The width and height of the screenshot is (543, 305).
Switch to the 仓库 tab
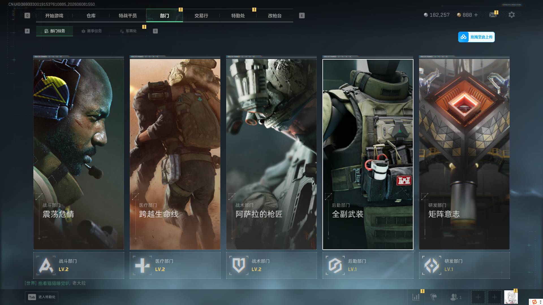pos(91,16)
